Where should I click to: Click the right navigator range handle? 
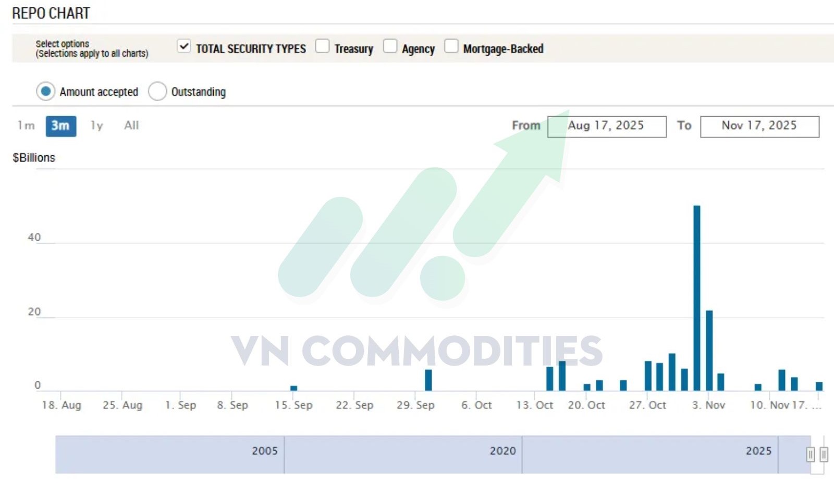tap(824, 455)
